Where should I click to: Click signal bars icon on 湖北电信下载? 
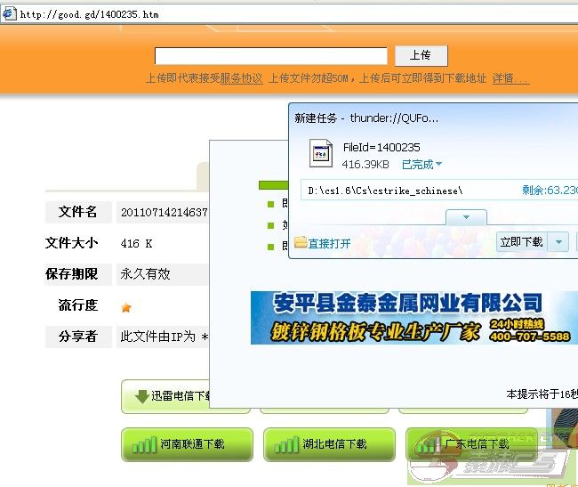pyautogui.click(x=286, y=444)
